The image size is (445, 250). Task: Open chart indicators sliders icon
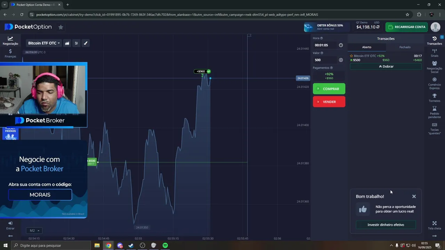click(x=76, y=43)
